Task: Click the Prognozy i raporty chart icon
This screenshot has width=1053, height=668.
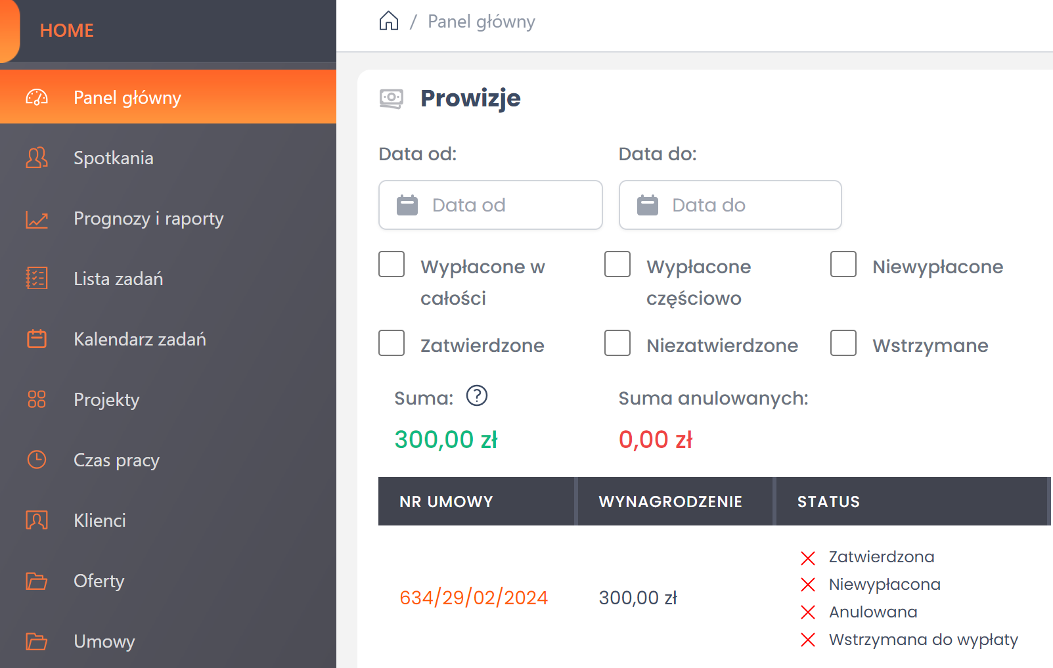Action: click(37, 219)
